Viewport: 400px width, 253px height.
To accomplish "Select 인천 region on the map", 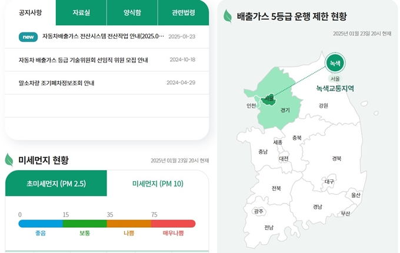I will coord(251,105).
